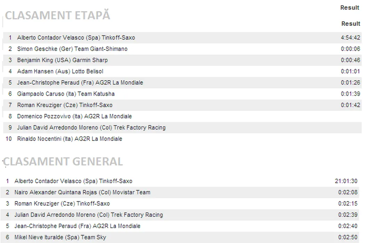
Task: Select Jean-Christophe Peraud in stage ranking
Action: coord(80,83)
